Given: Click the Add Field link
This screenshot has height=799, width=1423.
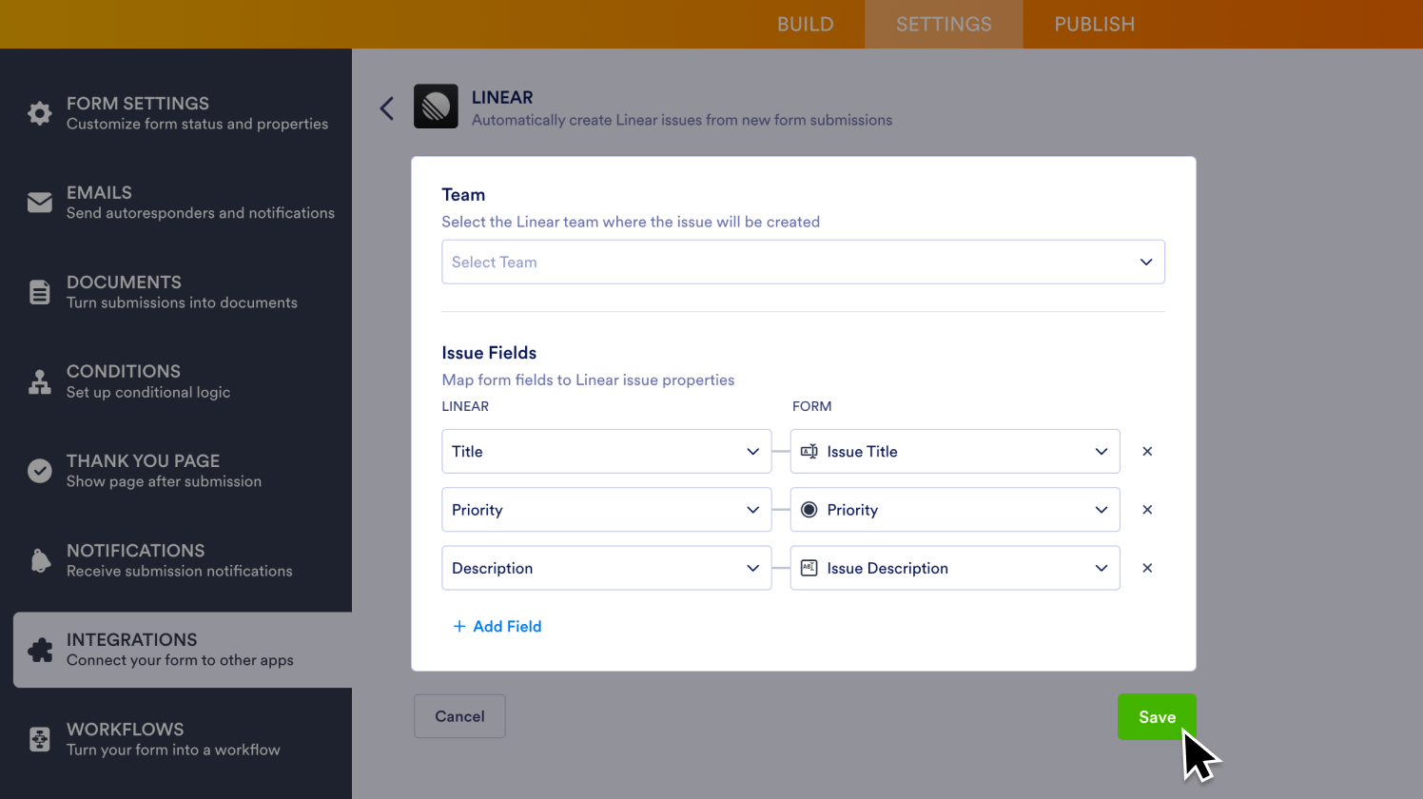Looking at the screenshot, I should point(497,626).
